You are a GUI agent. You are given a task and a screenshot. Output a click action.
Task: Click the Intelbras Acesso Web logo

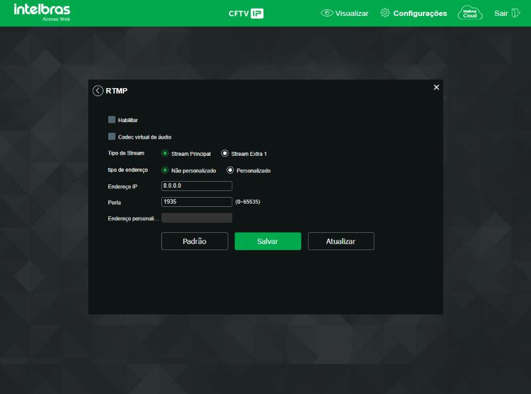click(x=42, y=12)
